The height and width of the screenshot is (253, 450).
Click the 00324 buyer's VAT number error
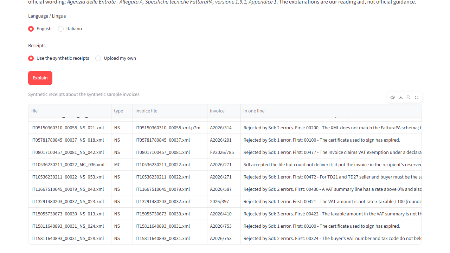pyautogui.click(x=331, y=239)
